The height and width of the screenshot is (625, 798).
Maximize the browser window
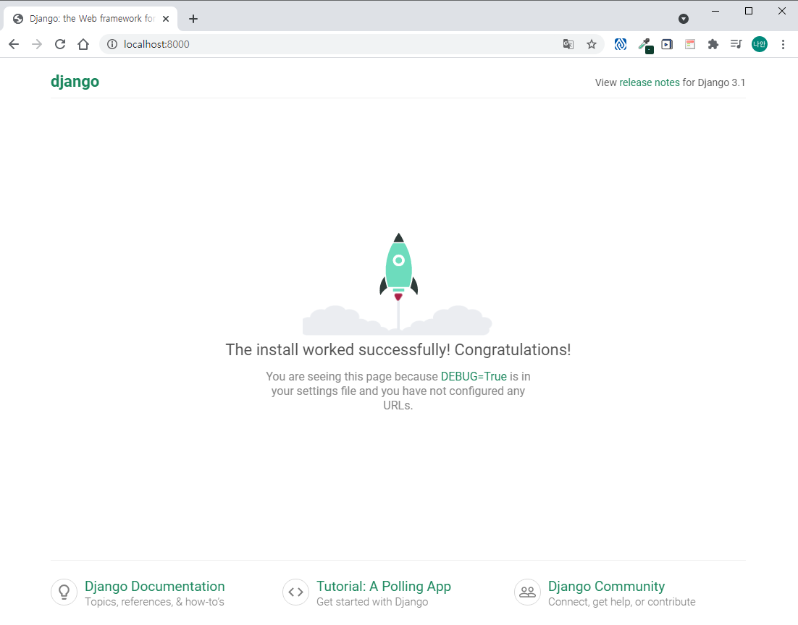(749, 11)
